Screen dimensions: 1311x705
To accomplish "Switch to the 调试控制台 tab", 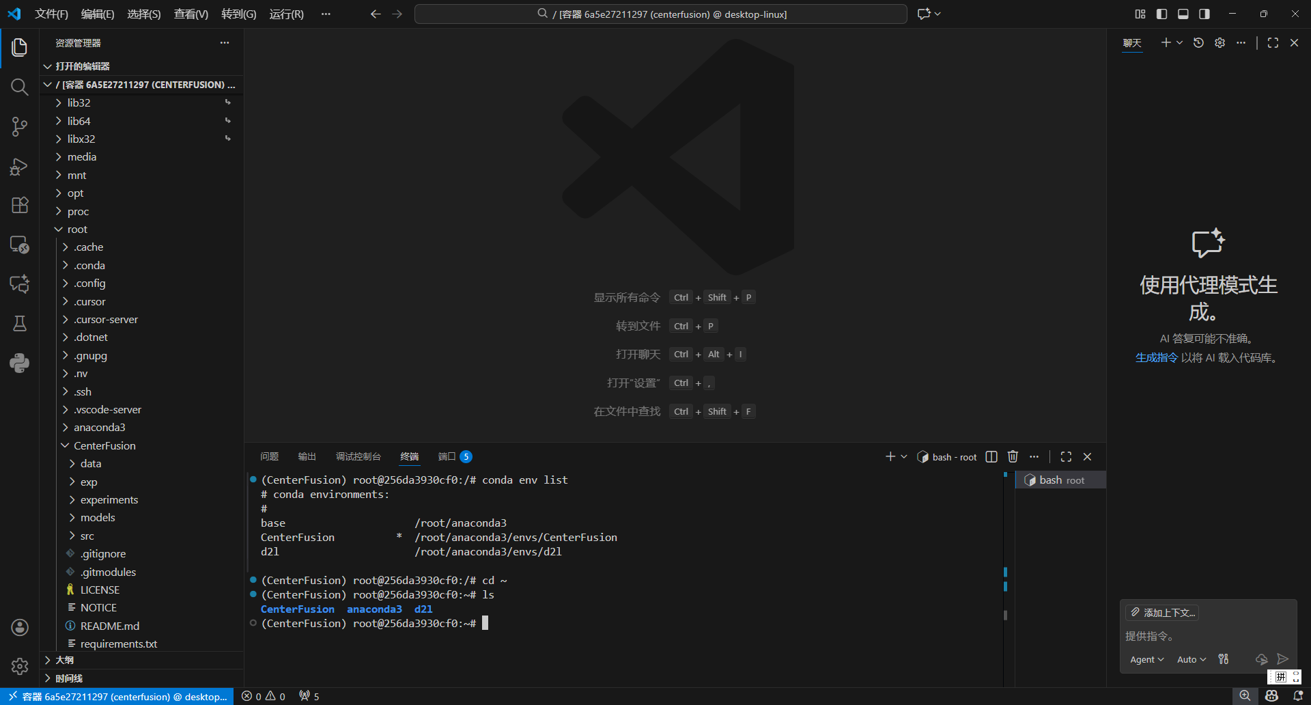I will (x=358, y=456).
